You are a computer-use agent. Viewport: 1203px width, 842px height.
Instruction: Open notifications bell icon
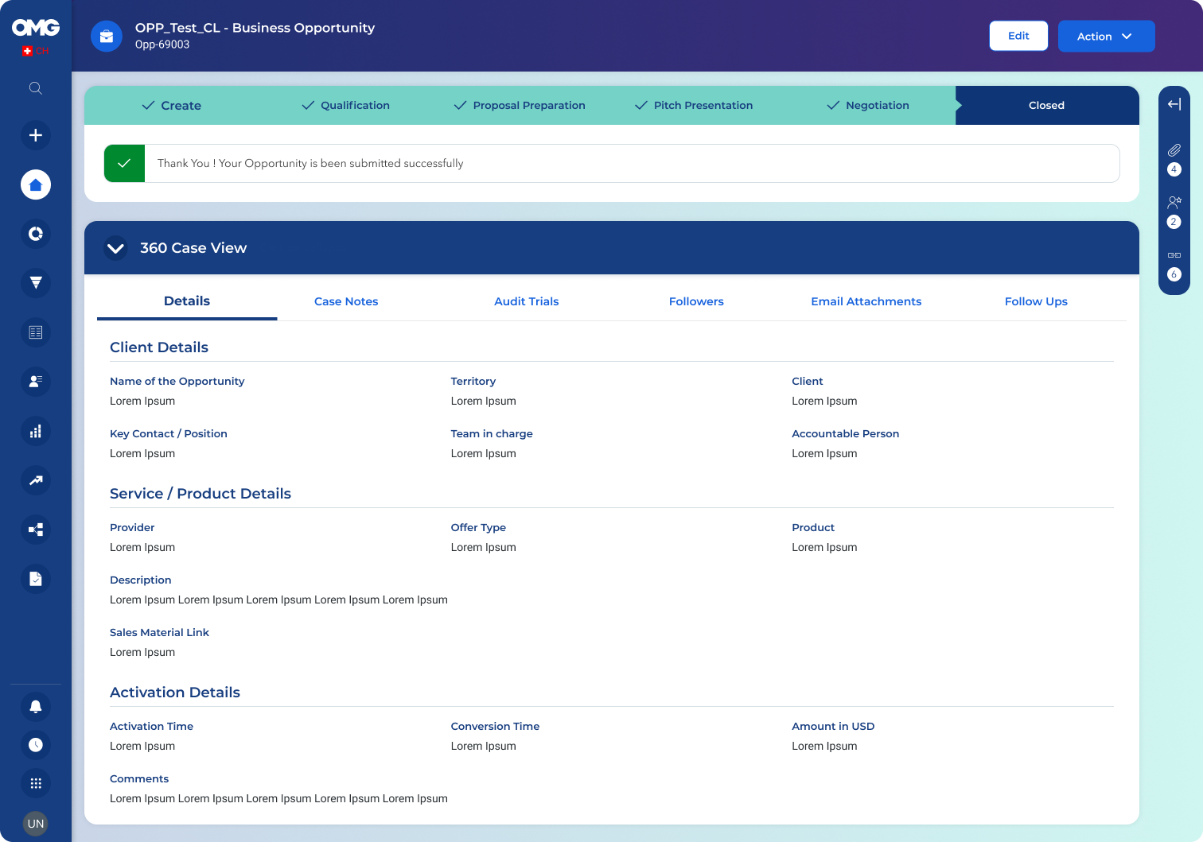[x=36, y=706]
